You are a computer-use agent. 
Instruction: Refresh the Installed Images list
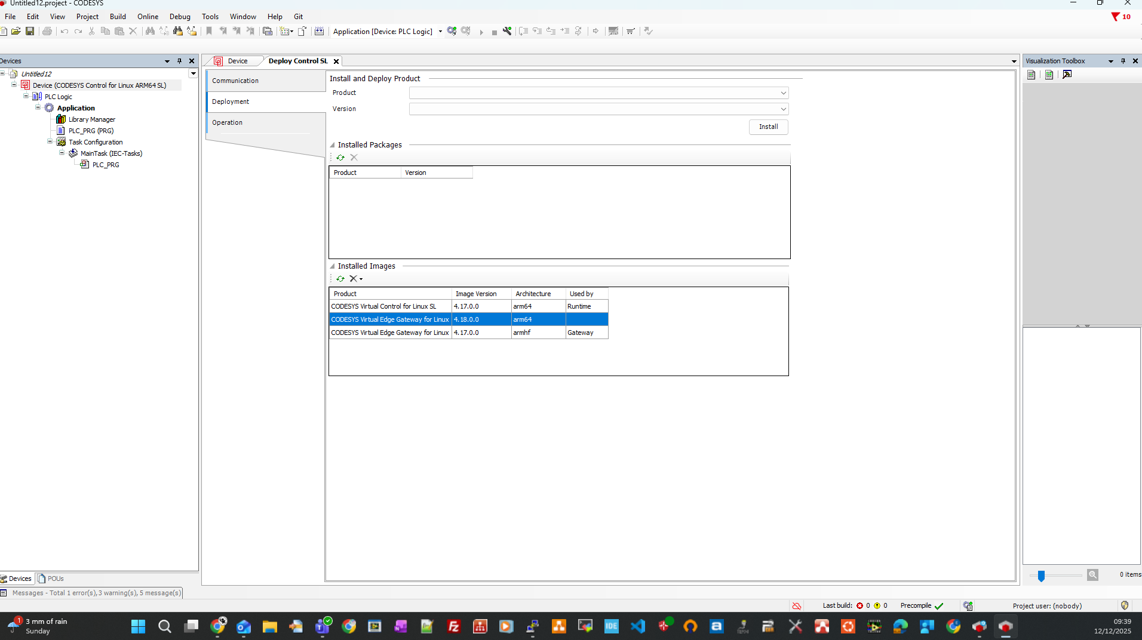click(340, 279)
